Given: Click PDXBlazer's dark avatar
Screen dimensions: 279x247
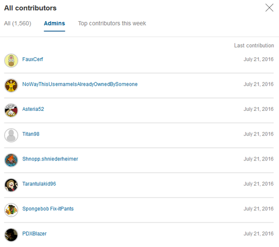Looking at the screenshot, I should coord(11,235).
